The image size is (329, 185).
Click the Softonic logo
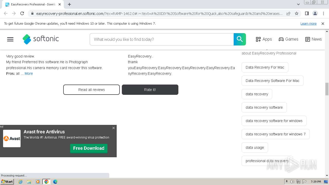click(x=41, y=39)
